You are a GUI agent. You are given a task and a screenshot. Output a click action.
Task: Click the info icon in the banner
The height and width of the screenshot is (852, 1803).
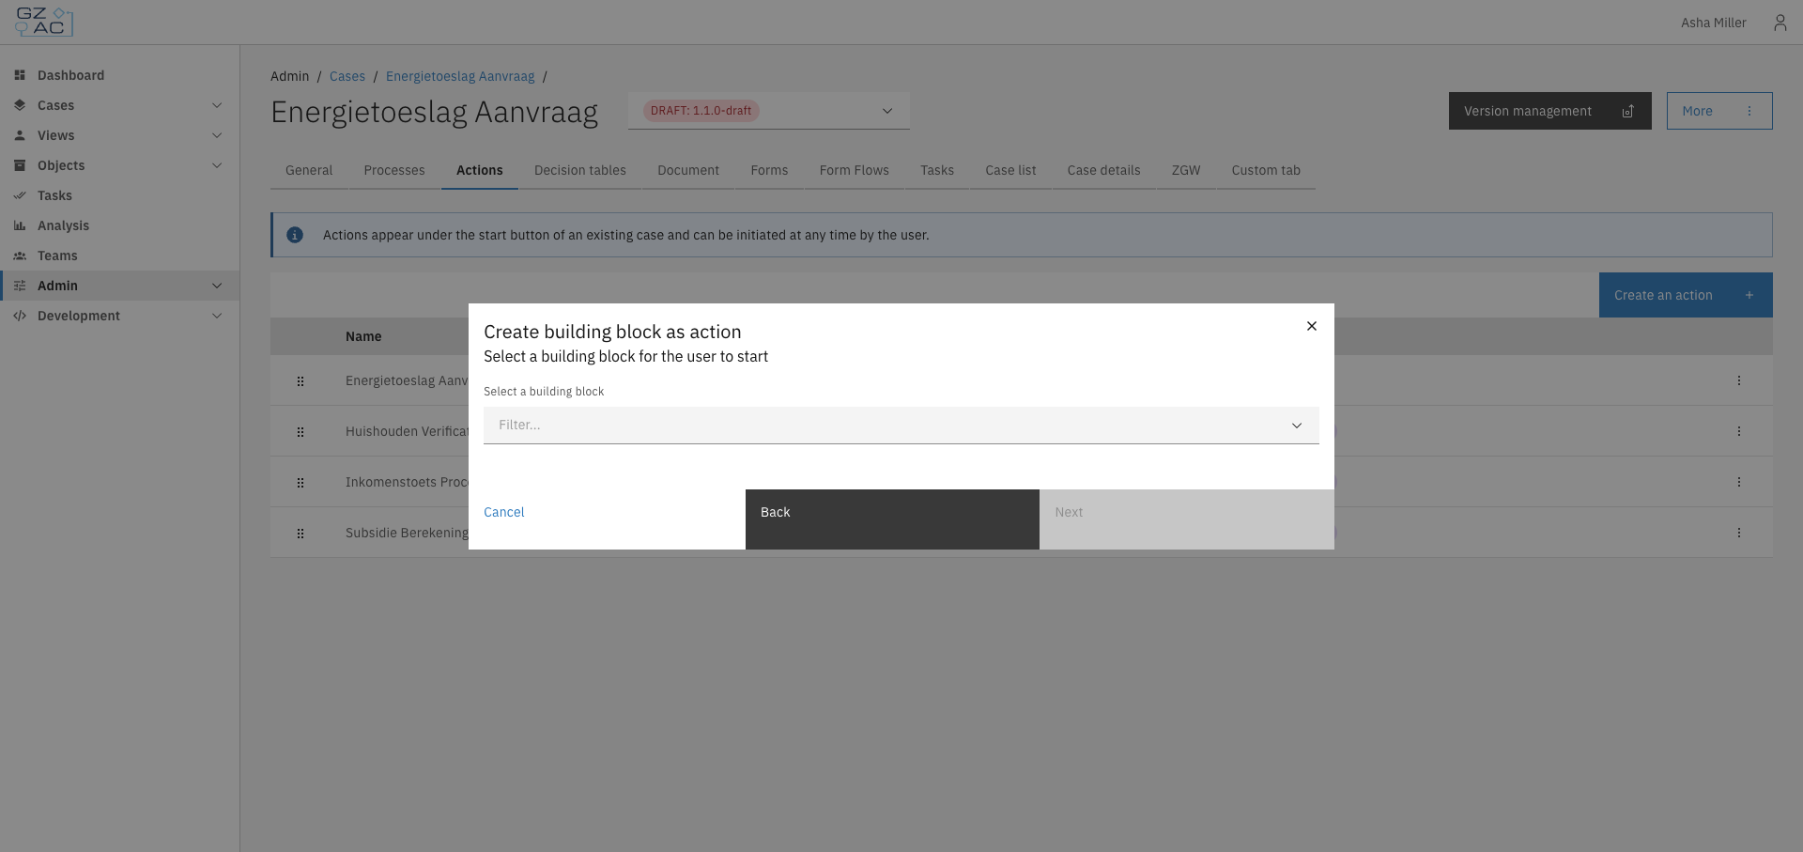click(x=295, y=235)
